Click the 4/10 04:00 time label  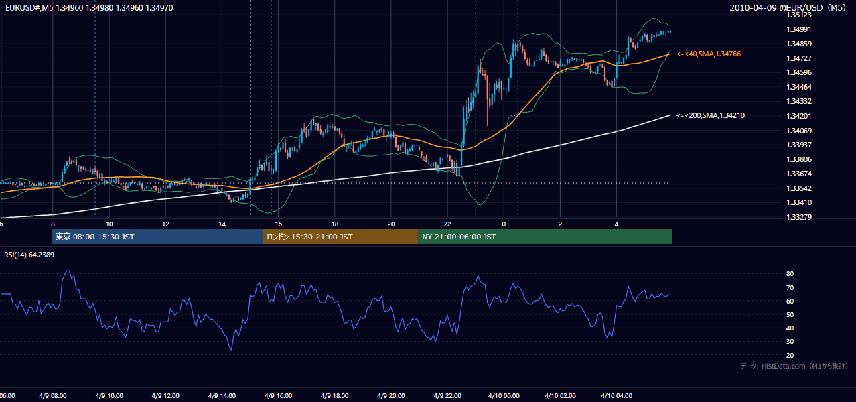[617, 396]
